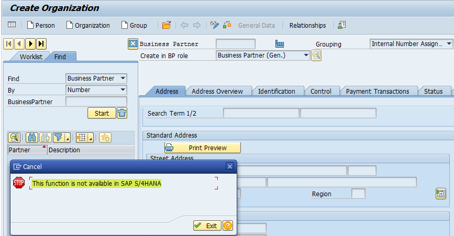This screenshot has width=454, height=236.
Task: Click the Find Next binoculars-plus icon
Action: click(46, 138)
